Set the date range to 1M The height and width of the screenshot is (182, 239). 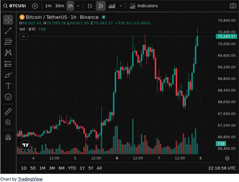point(42,168)
